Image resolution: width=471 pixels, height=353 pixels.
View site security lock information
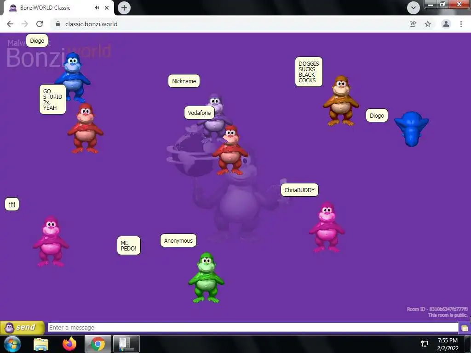tap(58, 24)
